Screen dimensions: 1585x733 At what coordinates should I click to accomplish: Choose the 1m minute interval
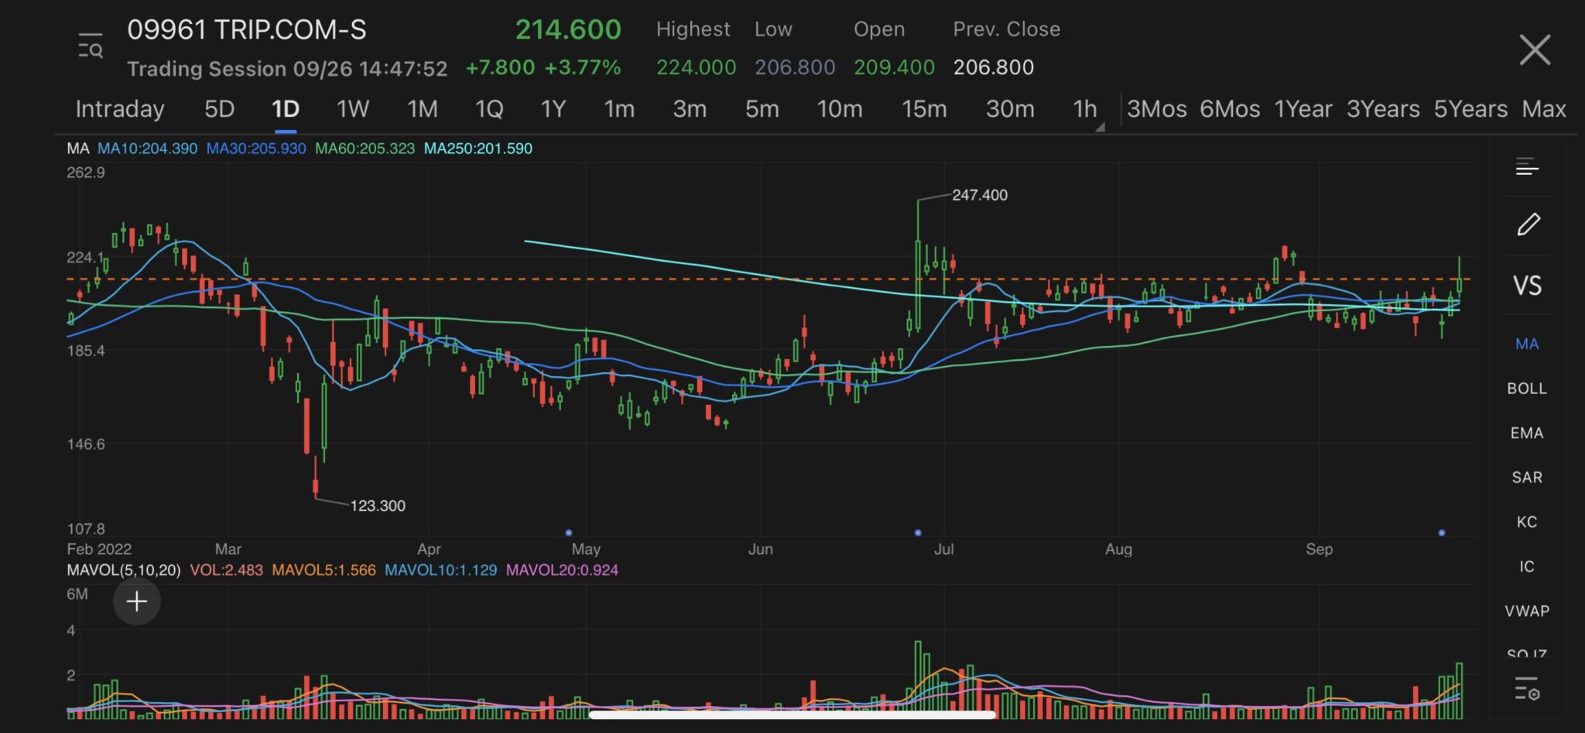(x=619, y=109)
